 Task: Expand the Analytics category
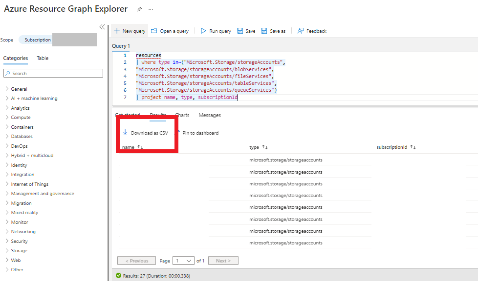click(7, 108)
